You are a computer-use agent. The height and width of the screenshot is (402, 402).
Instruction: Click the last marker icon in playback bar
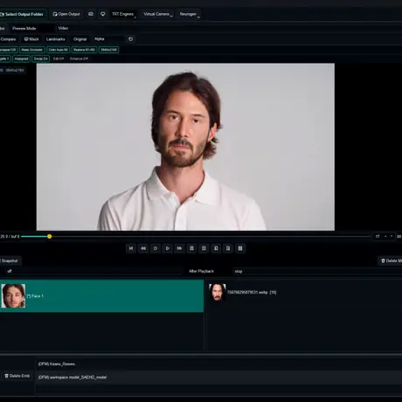click(240, 248)
